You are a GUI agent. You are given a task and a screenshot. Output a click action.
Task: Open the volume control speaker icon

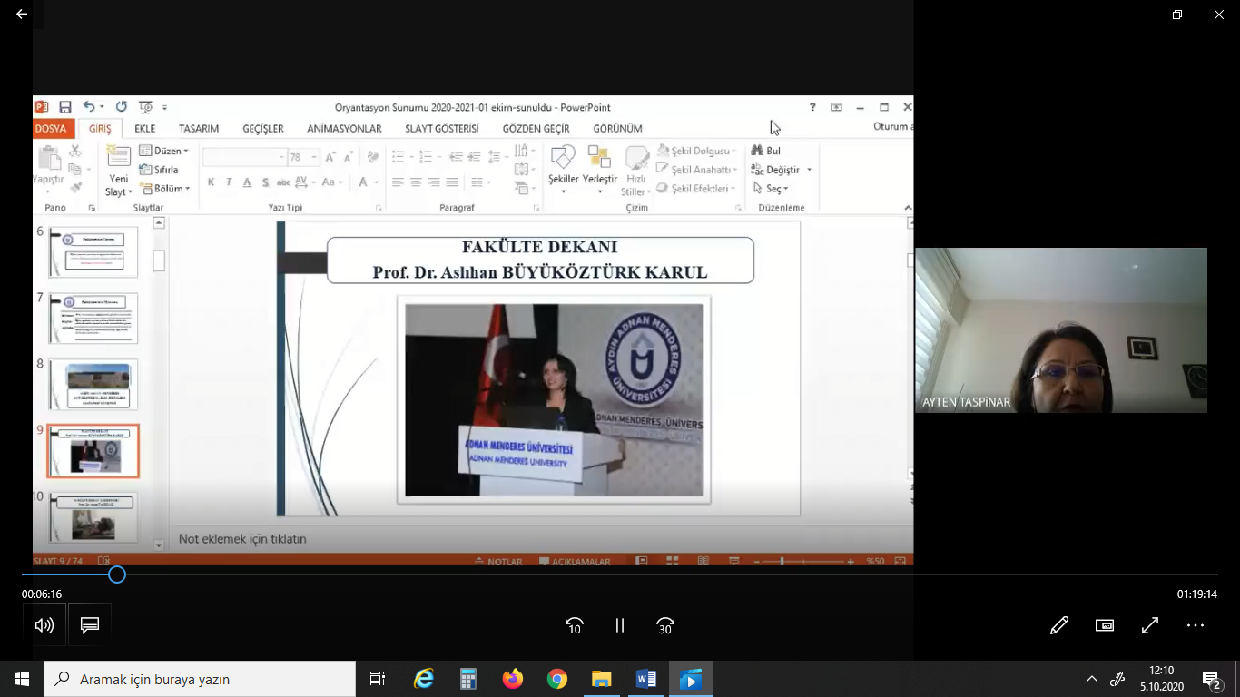(44, 625)
